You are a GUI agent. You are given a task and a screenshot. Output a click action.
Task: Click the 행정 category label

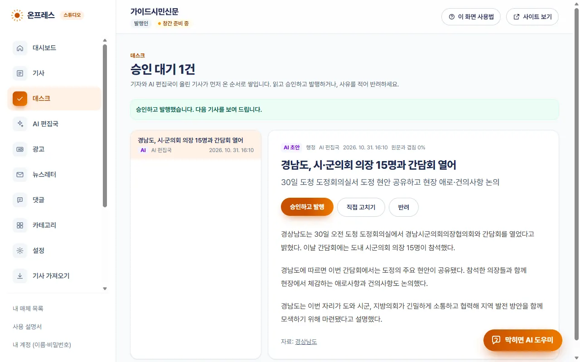point(310,148)
